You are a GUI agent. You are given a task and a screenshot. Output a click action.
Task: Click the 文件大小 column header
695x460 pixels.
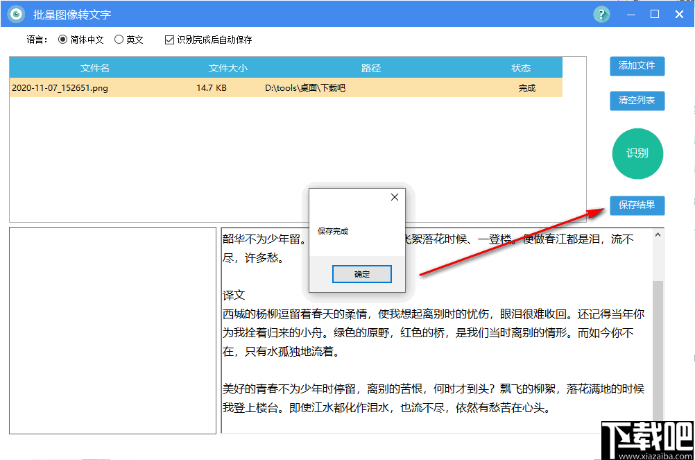(228, 67)
